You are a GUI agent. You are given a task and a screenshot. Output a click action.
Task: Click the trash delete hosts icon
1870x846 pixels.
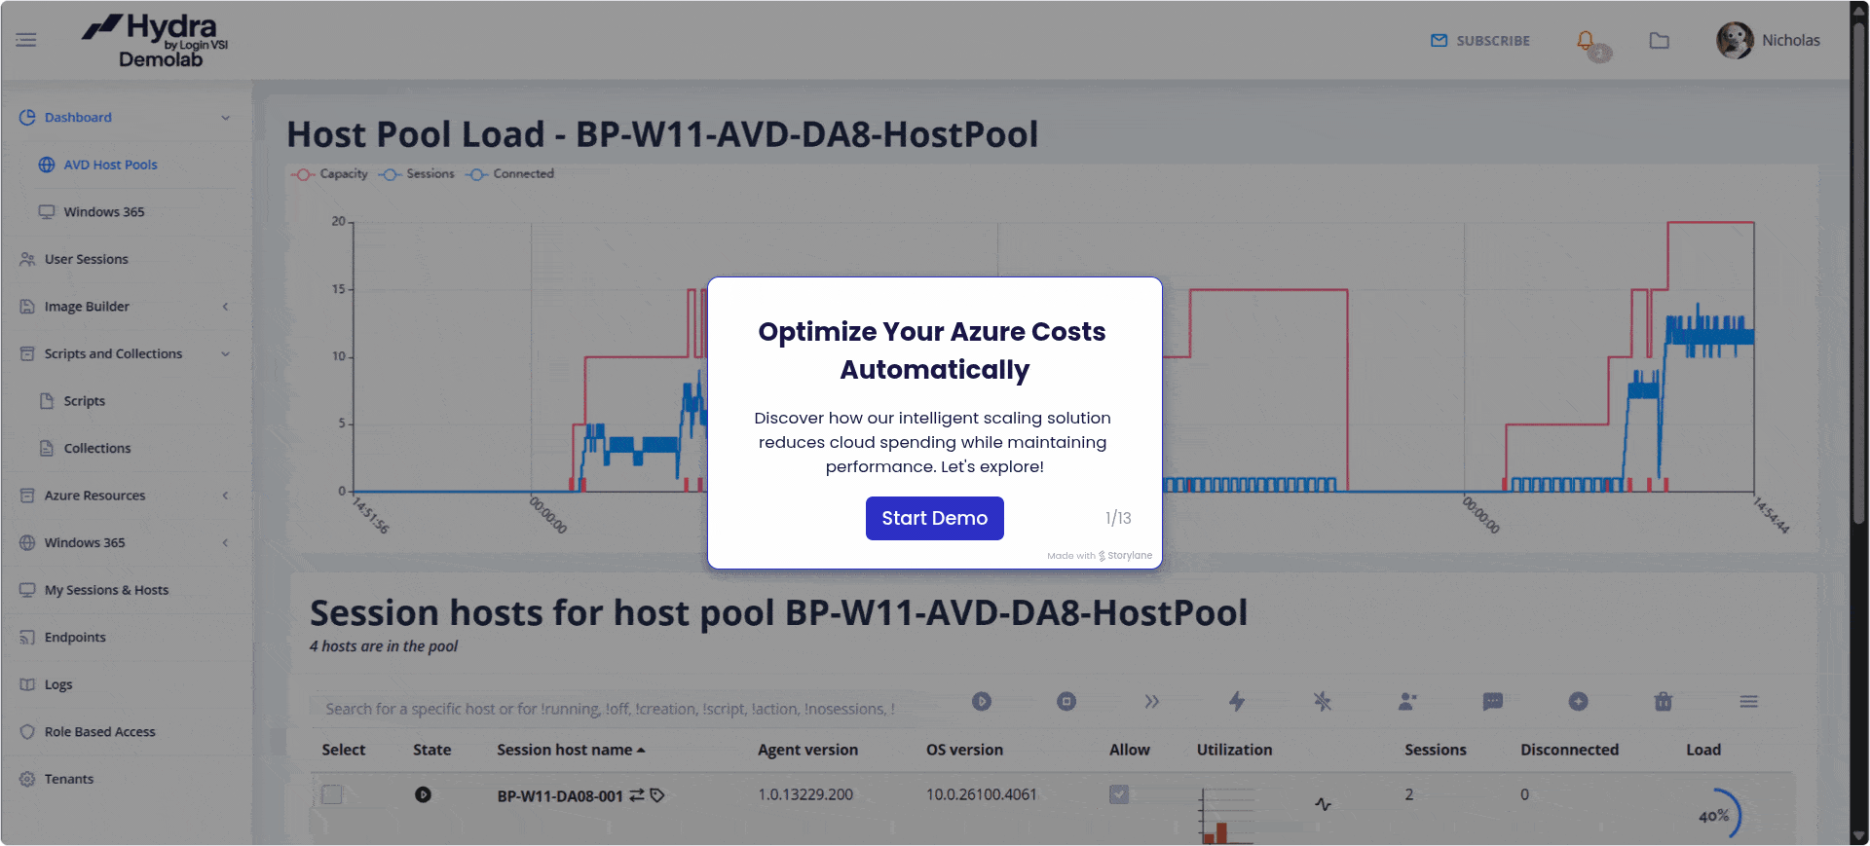point(1664,701)
